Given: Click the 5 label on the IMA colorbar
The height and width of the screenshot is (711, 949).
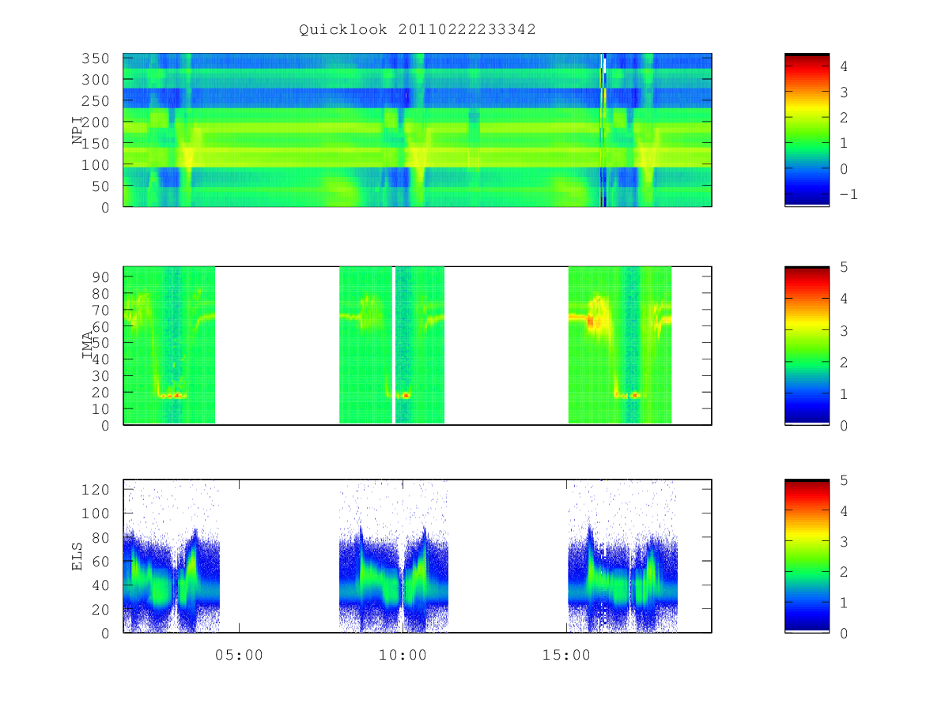Looking at the screenshot, I should (844, 267).
